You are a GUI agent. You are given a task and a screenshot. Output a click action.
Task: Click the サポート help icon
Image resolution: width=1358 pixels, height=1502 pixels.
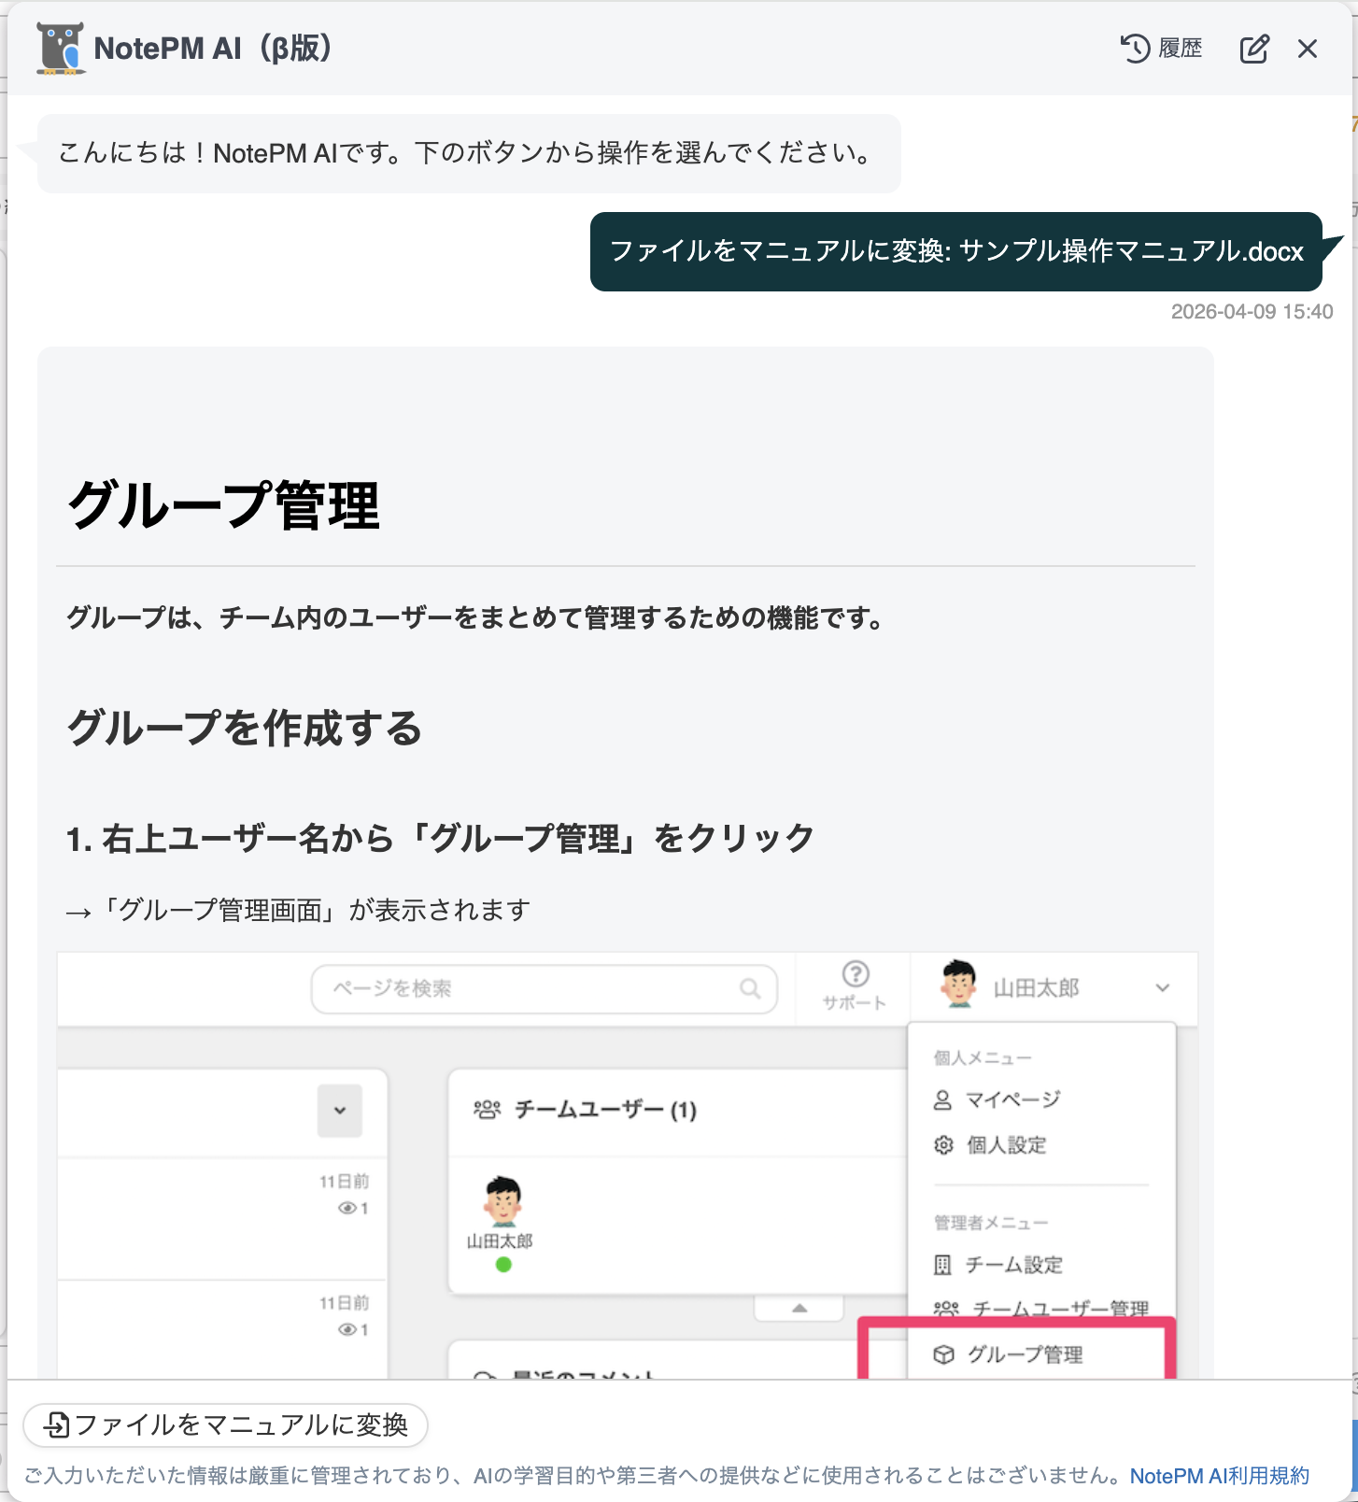(x=855, y=975)
